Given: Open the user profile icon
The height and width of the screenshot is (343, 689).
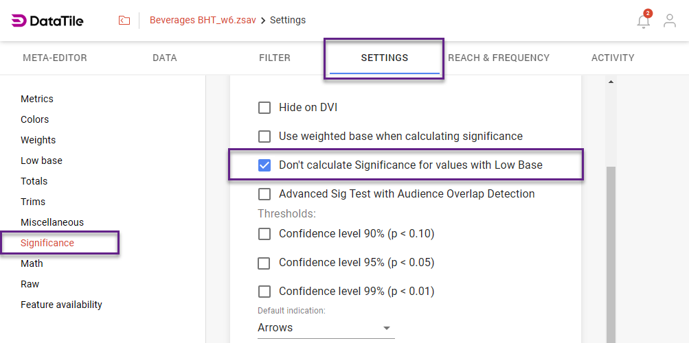Looking at the screenshot, I should 669,21.
